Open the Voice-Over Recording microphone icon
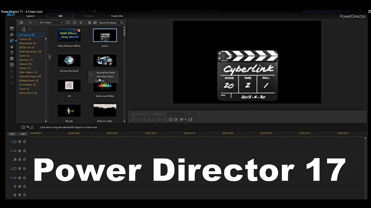The image size is (371, 208). [x=12, y=71]
